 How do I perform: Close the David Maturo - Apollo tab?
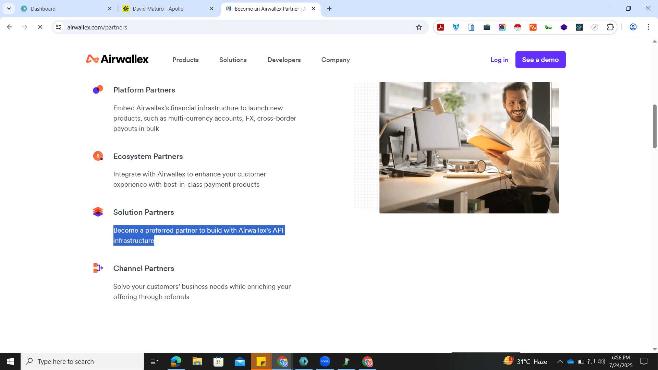point(211,9)
